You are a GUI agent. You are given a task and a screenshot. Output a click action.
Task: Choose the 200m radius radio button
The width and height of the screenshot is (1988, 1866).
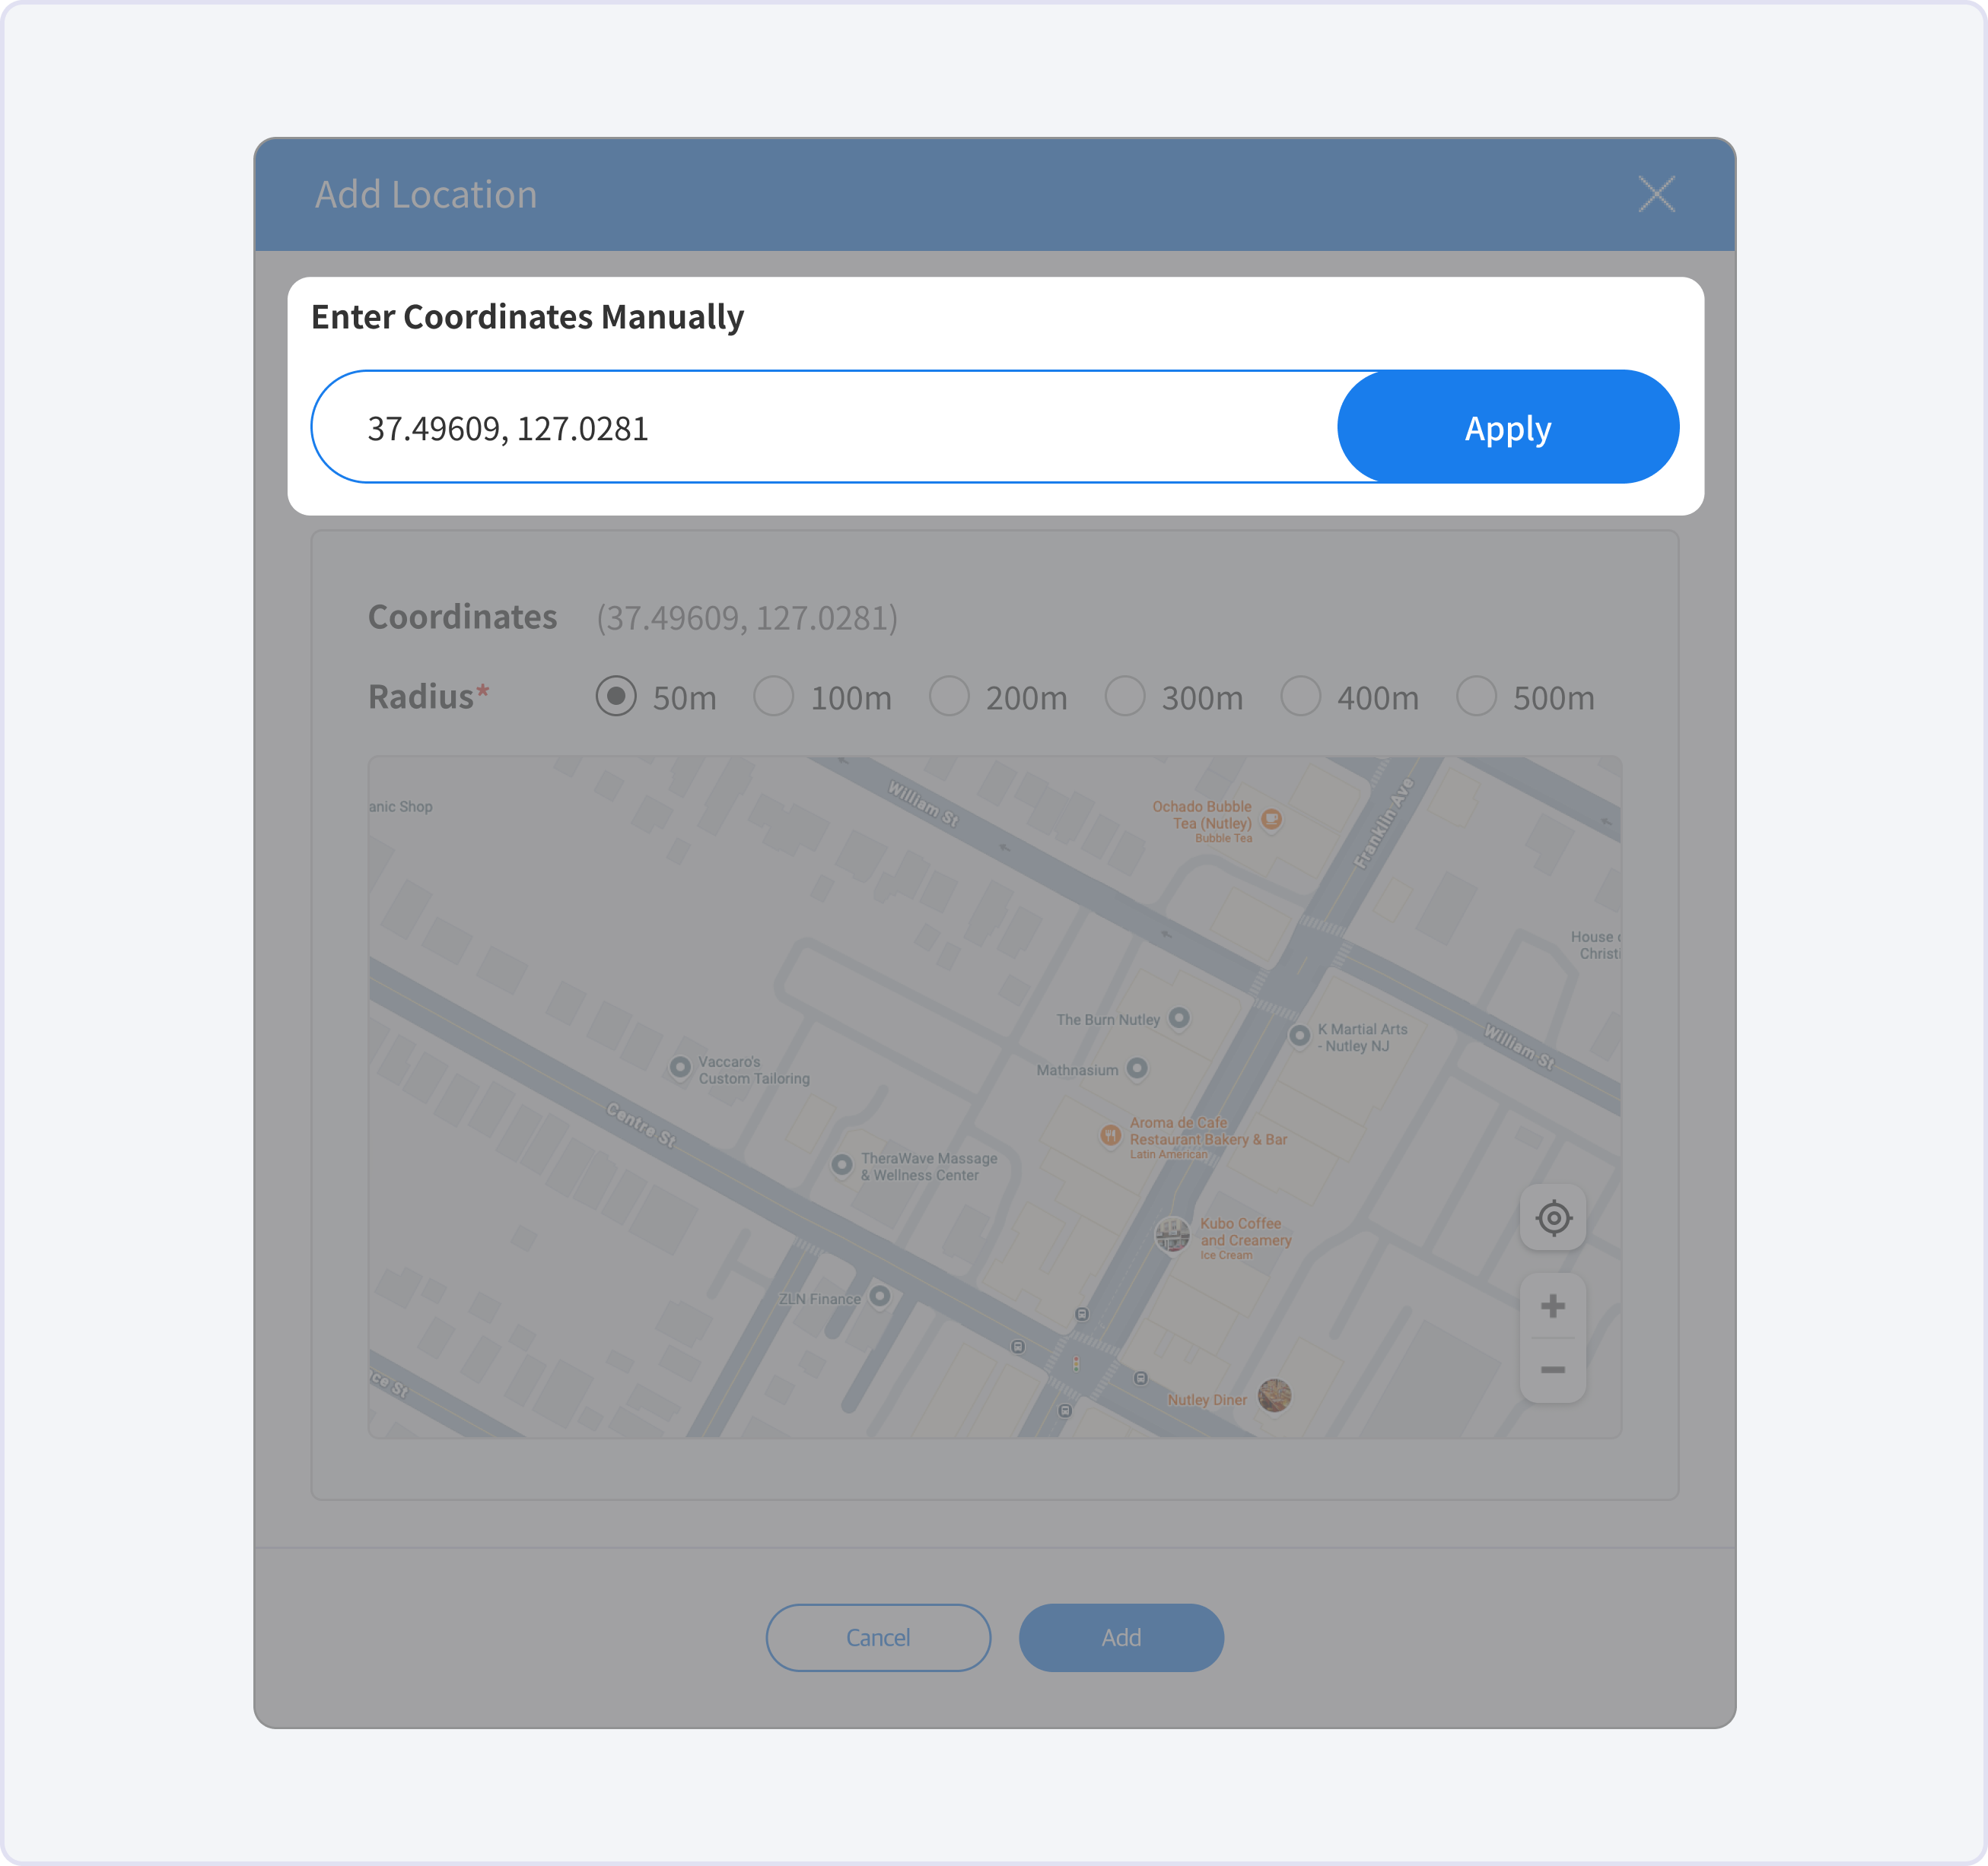[x=949, y=696]
